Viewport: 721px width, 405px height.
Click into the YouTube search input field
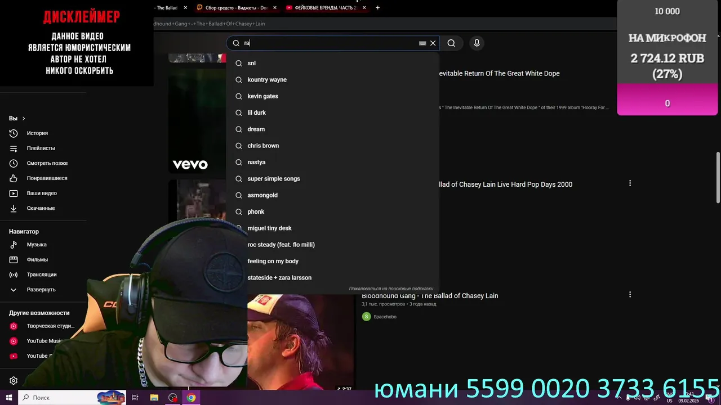coord(330,43)
